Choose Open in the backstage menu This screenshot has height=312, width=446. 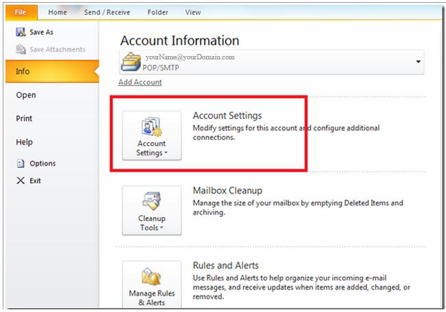coord(26,95)
